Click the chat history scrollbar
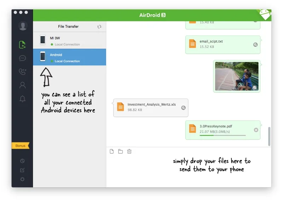This screenshot has height=201, width=283. 269,136
